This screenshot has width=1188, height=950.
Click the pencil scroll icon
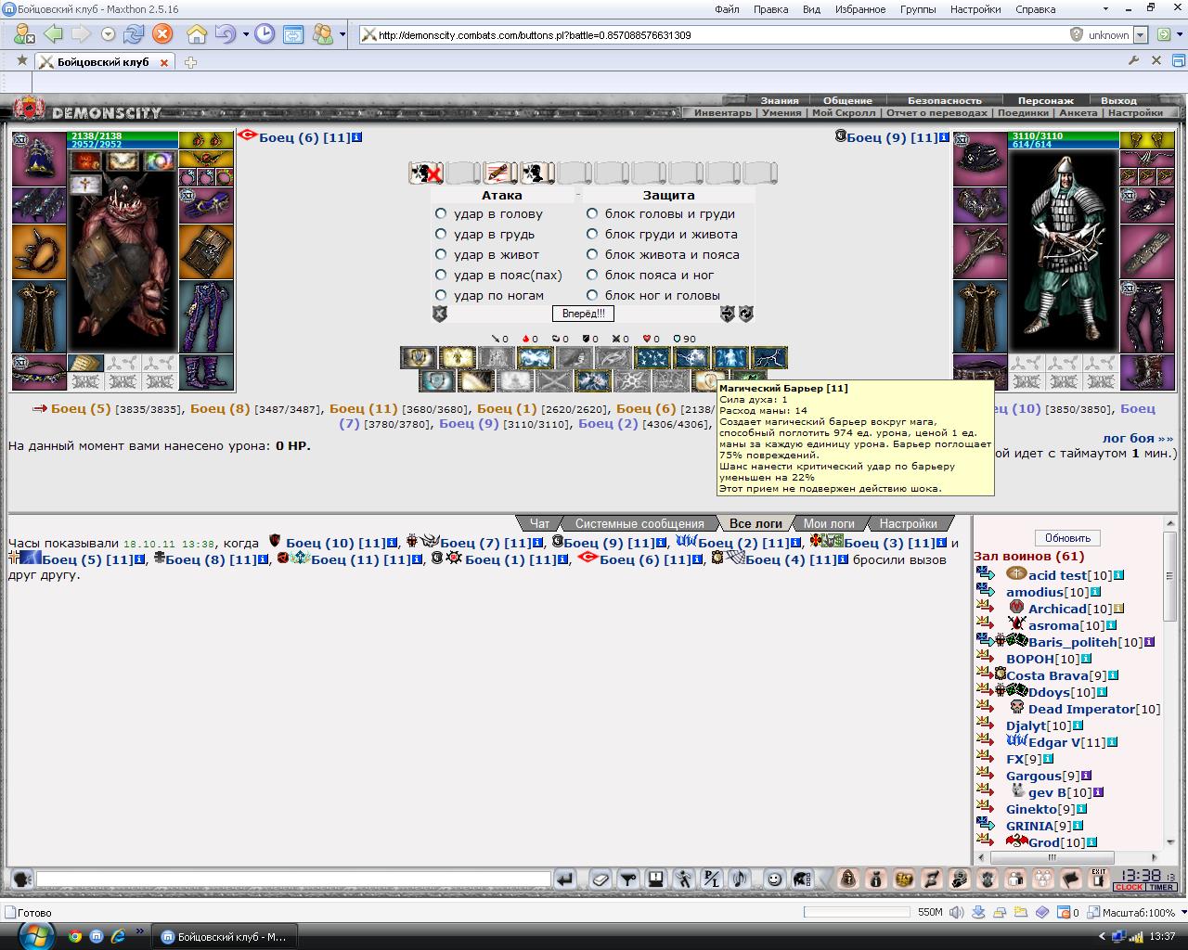[500, 173]
